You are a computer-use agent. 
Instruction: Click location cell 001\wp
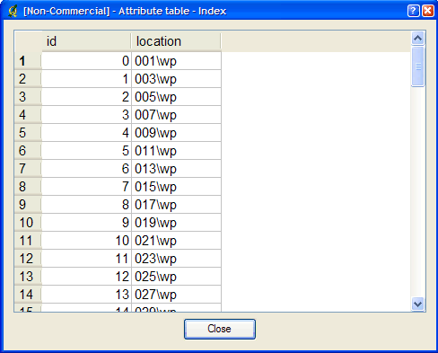tap(176, 61)
